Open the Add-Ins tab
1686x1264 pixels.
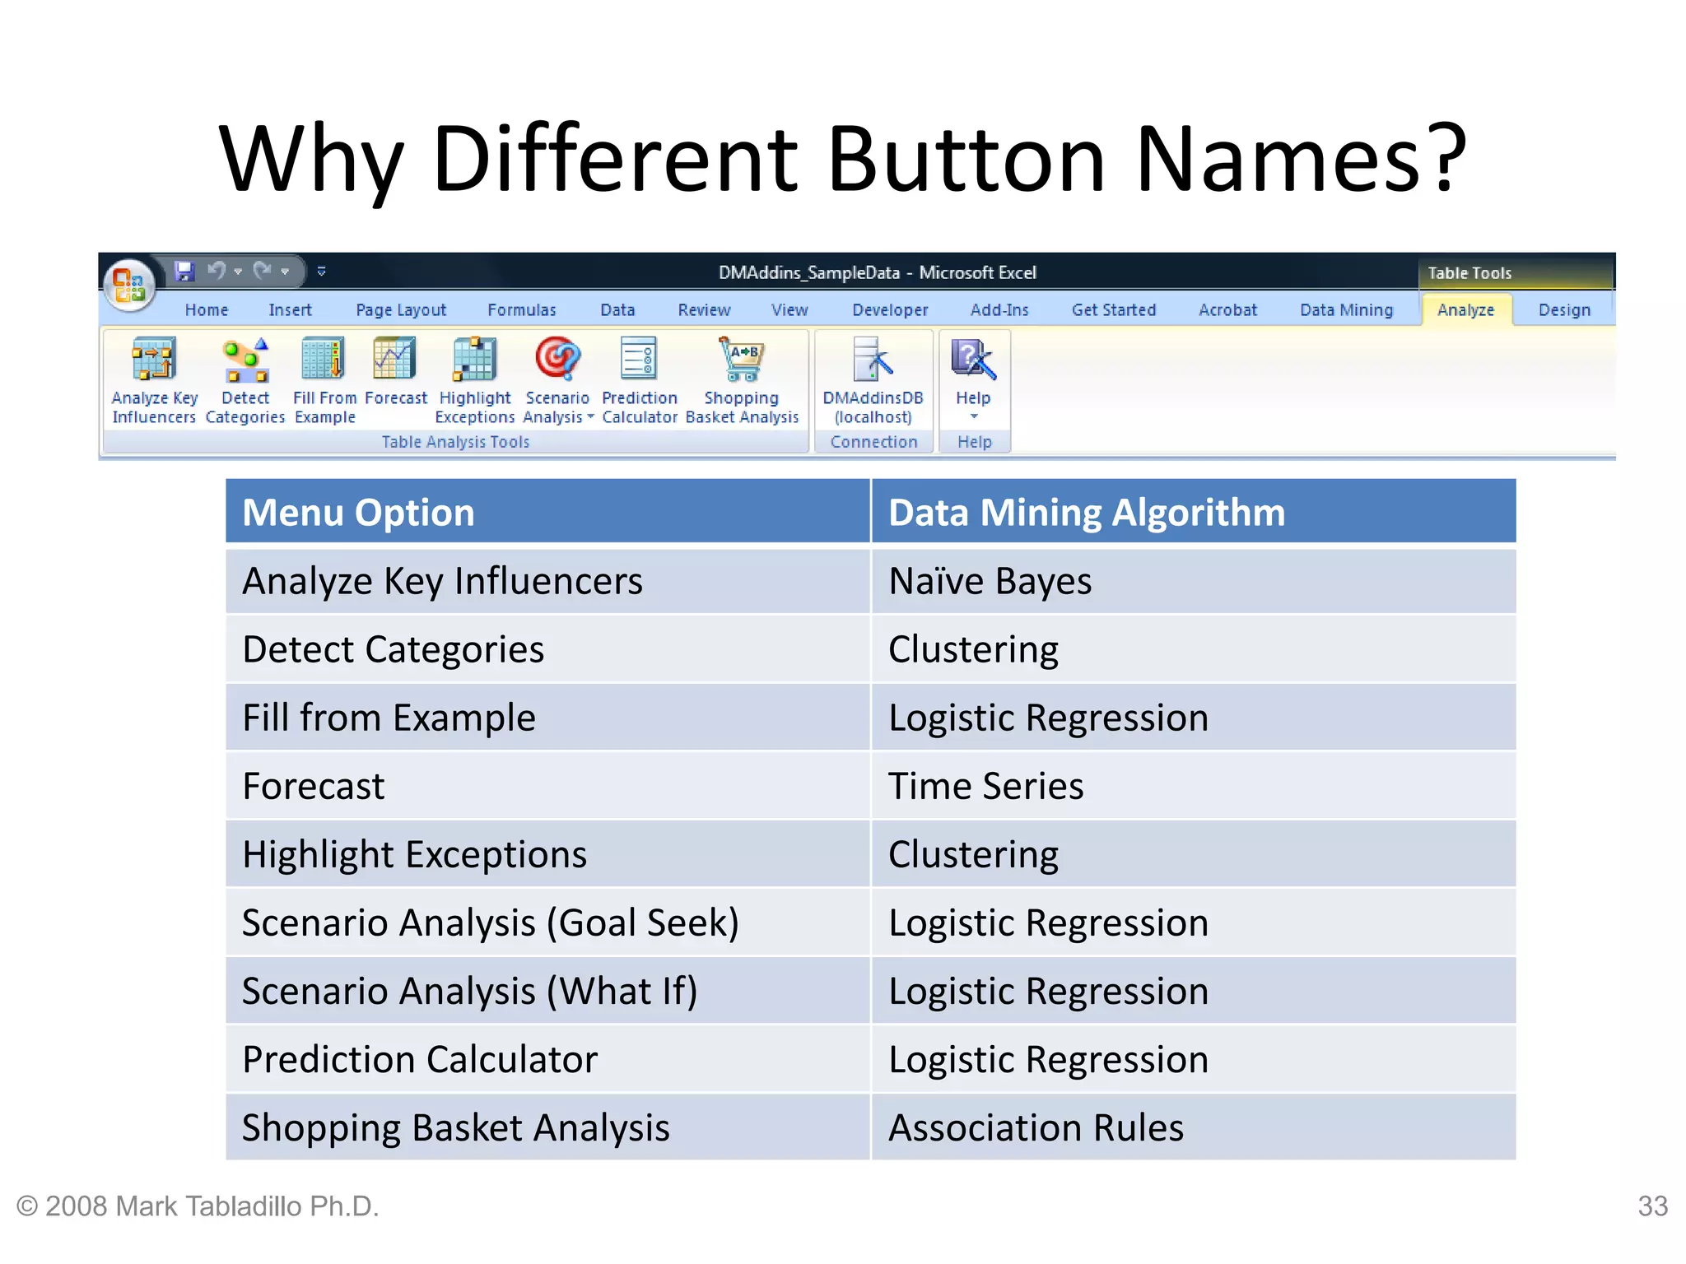click(x=999, y=310)
